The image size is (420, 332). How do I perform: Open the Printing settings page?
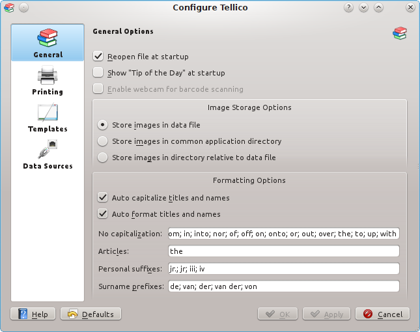point(48,81)
